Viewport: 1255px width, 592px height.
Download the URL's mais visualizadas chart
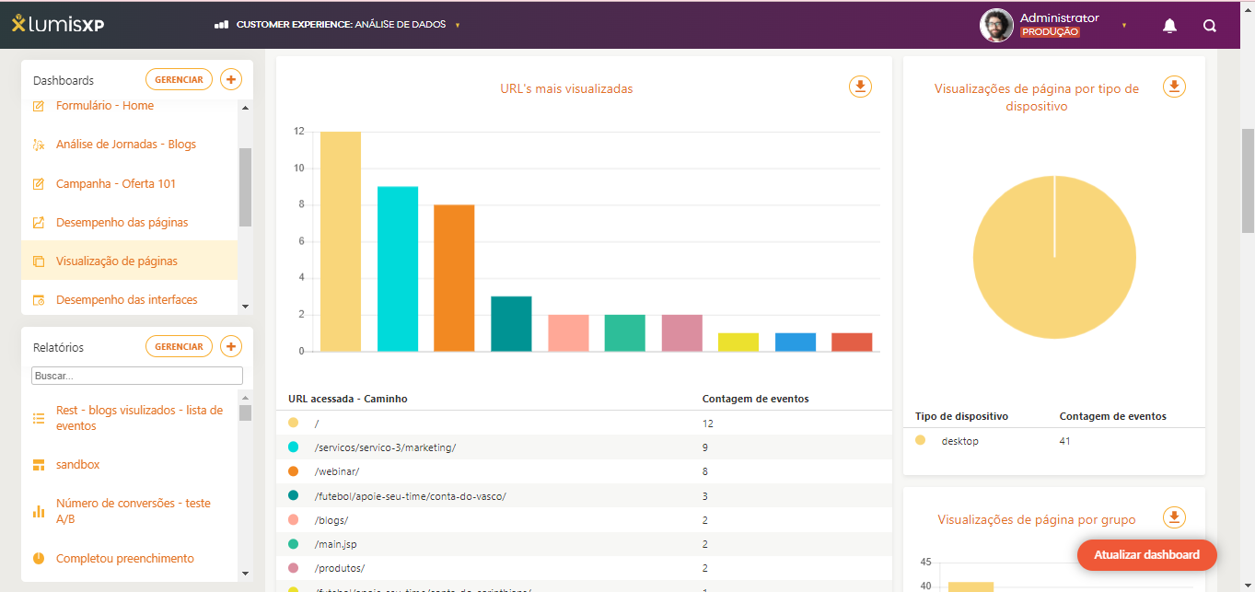click(x=860, y=87)
